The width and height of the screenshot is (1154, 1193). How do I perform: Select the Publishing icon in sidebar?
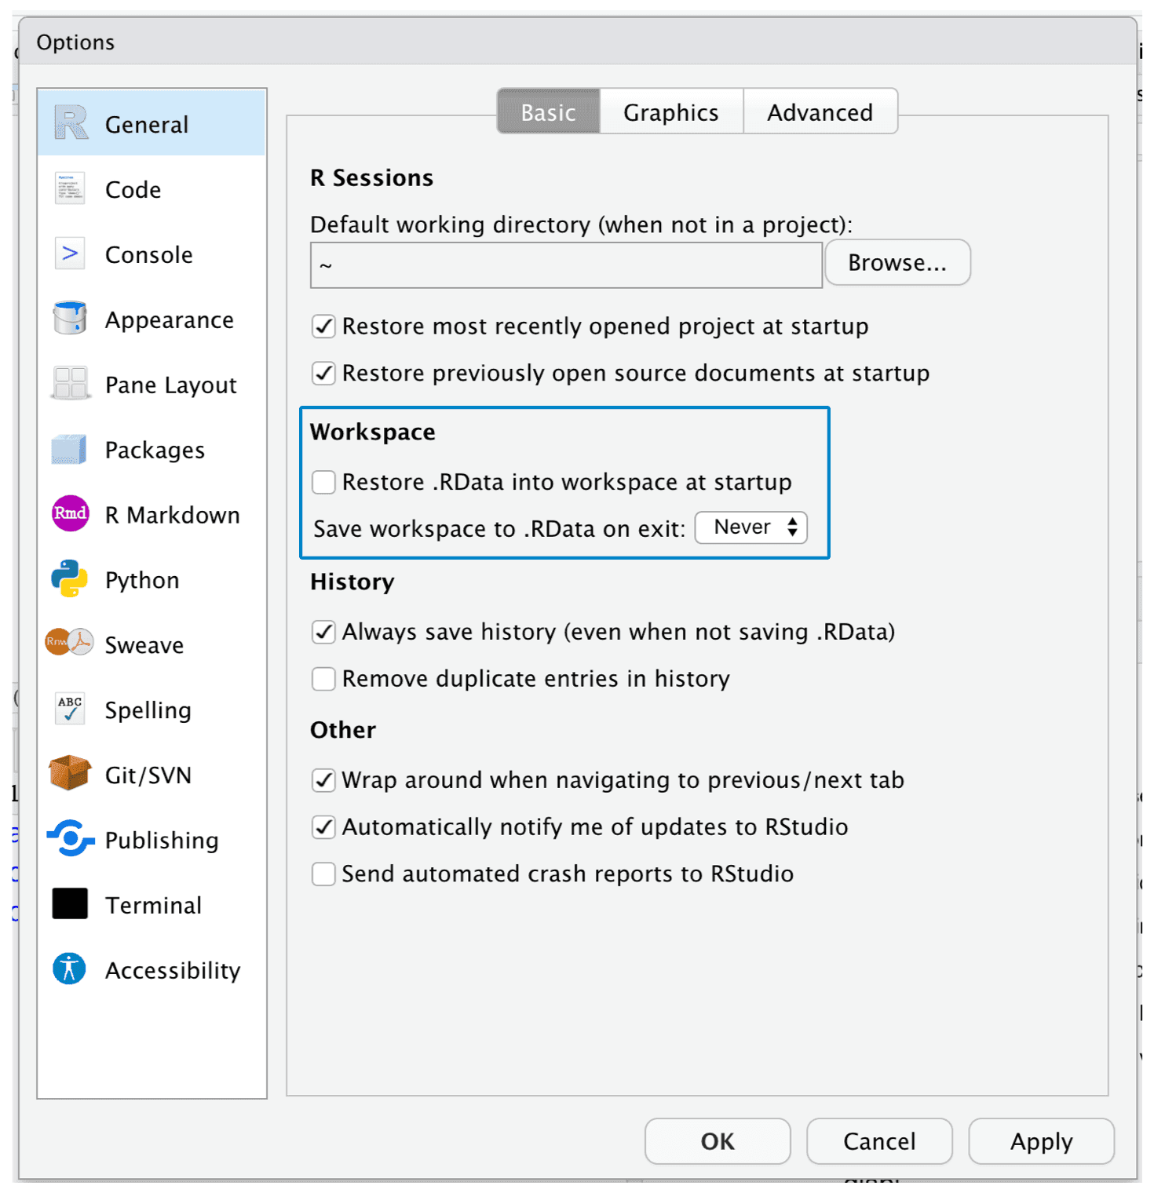70,839
